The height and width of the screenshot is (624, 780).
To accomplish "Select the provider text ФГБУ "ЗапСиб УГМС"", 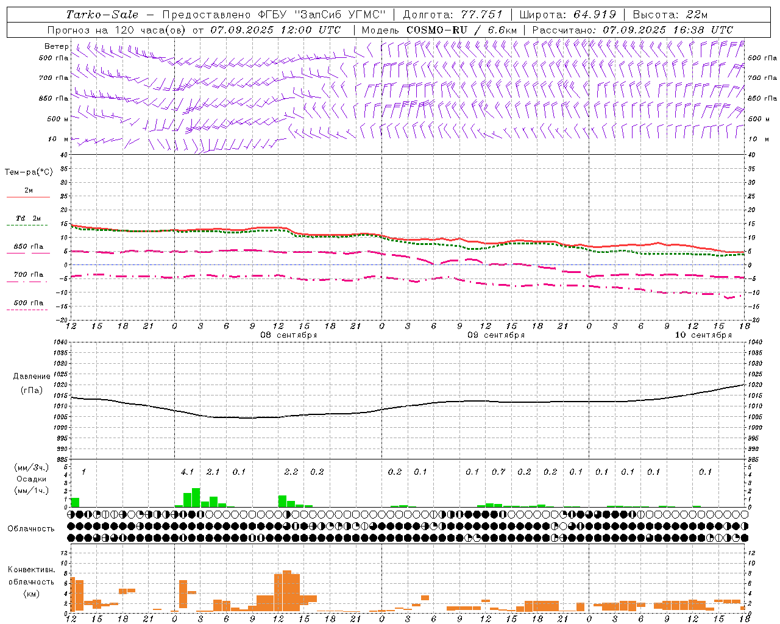I will [322, 15].
